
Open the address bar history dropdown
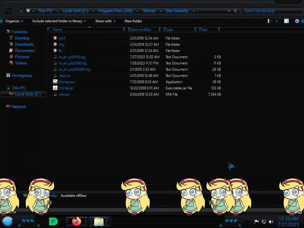tap(229, 11)
